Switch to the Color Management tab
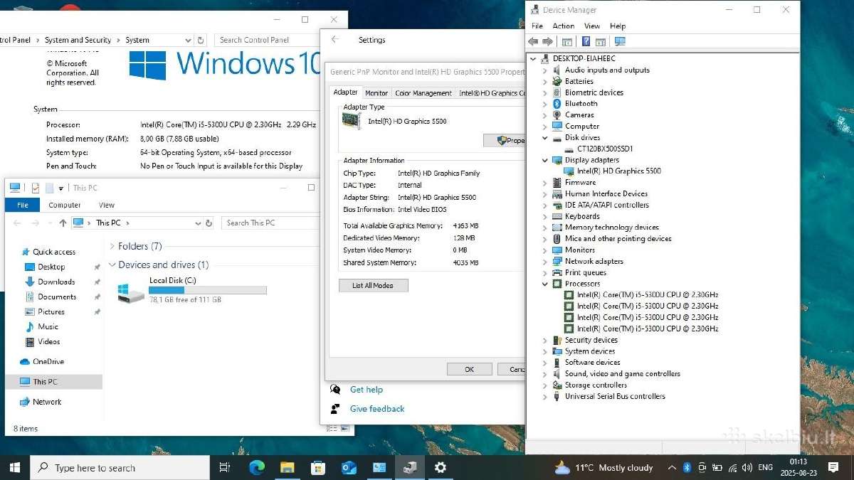This screenshot has height=480, width=854. pyautogui.click(x=423, y=93)
